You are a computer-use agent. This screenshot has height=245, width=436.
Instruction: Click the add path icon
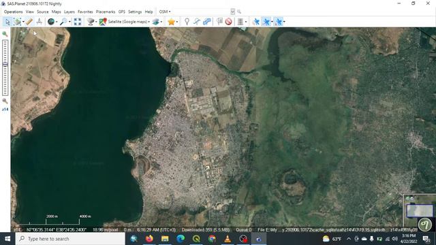tap(197, 22)
